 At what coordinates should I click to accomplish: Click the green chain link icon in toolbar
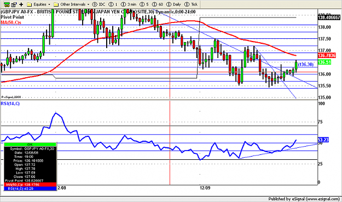click(x=7, y=4)
